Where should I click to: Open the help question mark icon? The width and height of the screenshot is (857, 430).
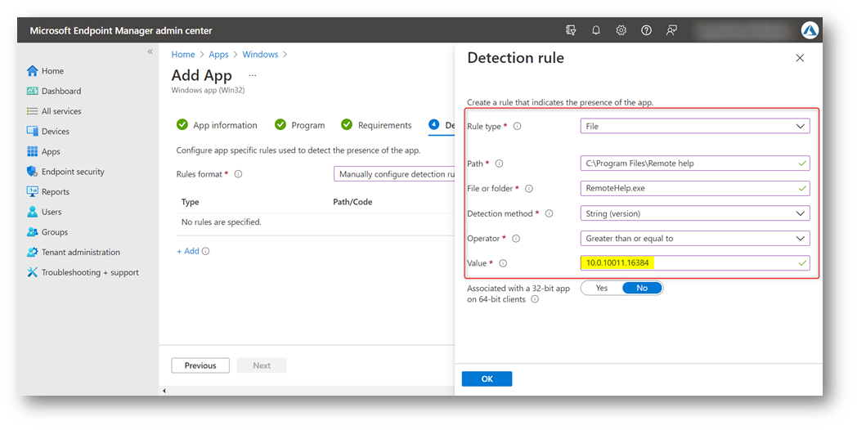point(646,30)
